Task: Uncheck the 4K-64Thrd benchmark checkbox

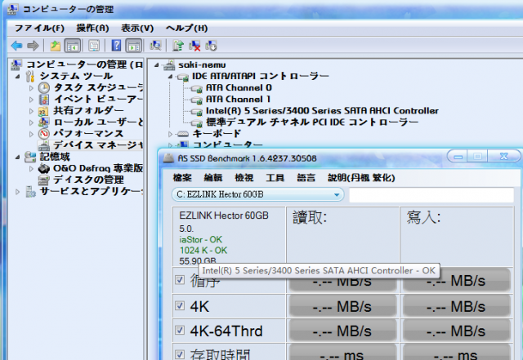Action: 180,330
